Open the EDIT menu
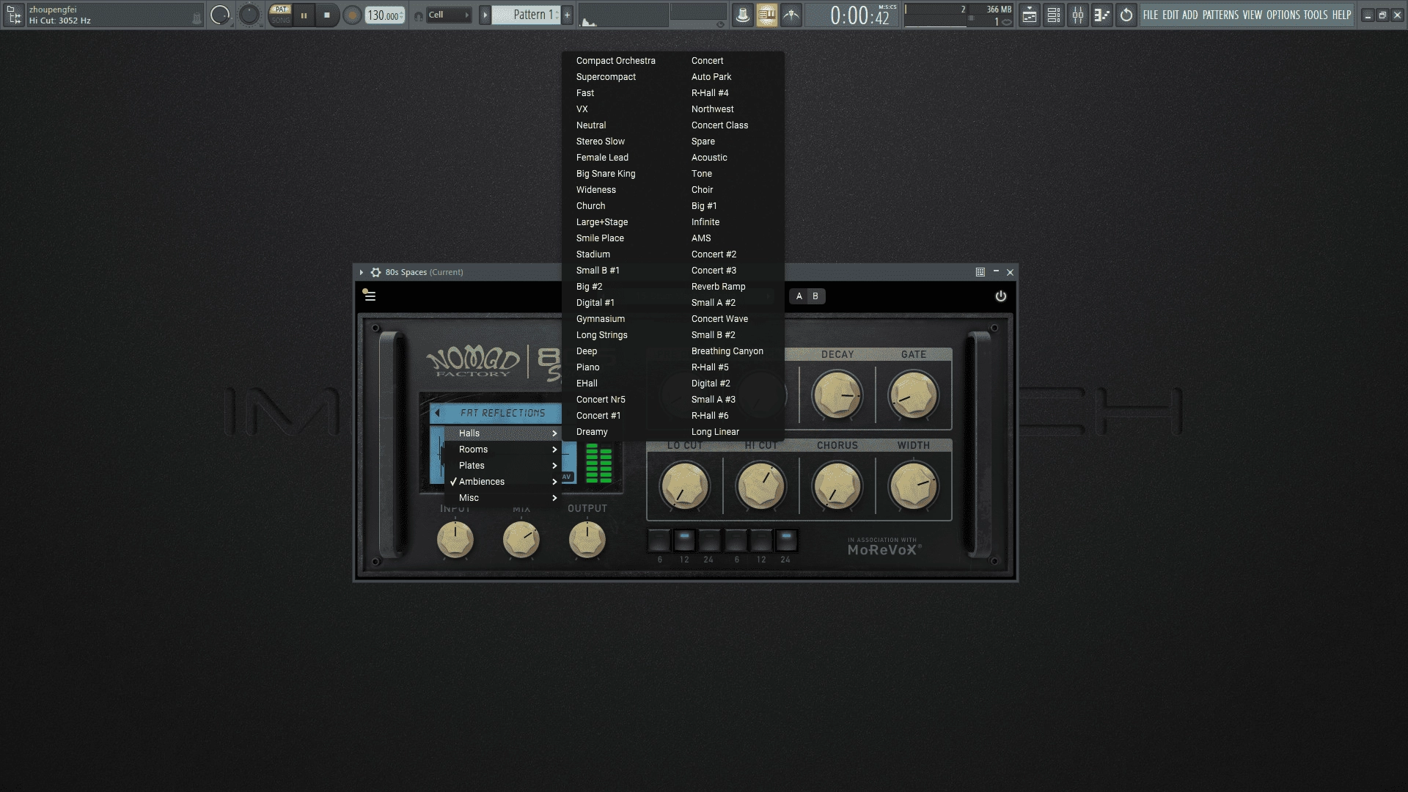 [x=1170, y=15]
